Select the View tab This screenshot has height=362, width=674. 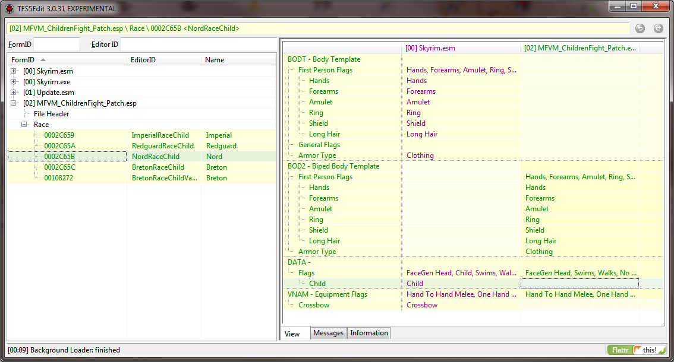coord(292,334)
